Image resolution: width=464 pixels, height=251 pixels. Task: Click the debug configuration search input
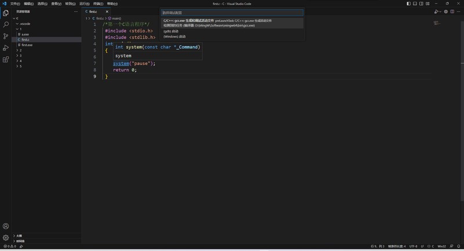233,13
